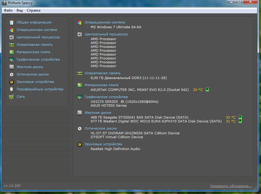Screen dimensions: 261x194
Task: Open the Файл menu
Action: 8,10
